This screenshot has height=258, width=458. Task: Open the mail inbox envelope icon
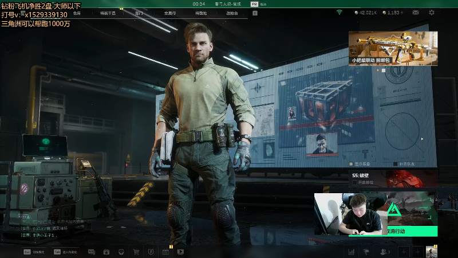coord(416,13)
